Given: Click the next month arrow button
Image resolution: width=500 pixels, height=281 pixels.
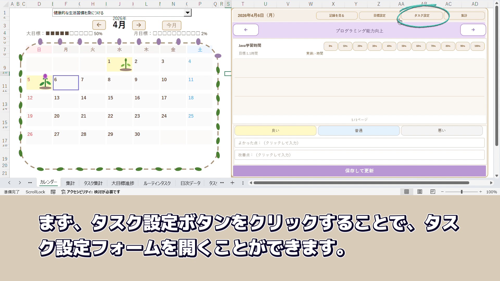Looking at the screenshot, I should click(139, 25).
